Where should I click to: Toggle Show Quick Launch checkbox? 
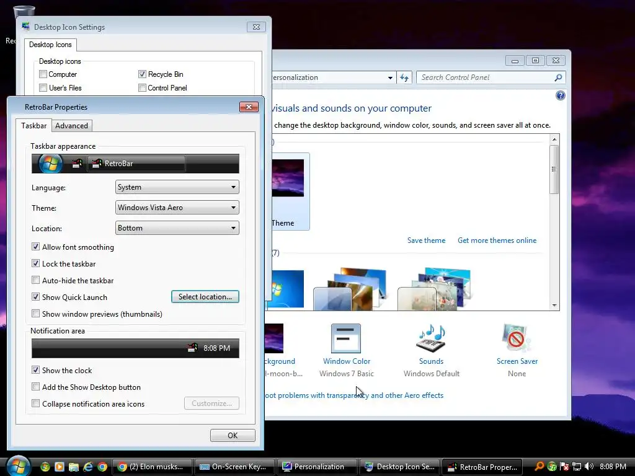pyautogui.click(x=35, y=297)
